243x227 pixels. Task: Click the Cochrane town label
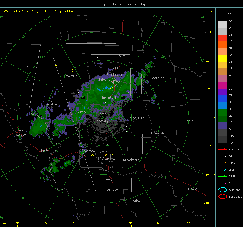point(88,151)
